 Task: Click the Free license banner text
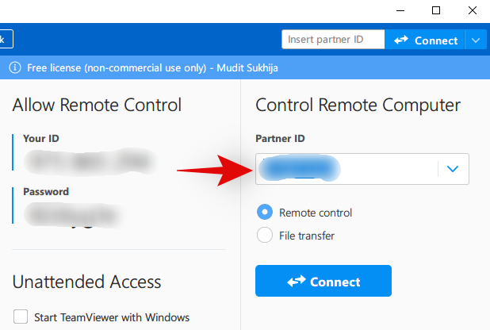click(152, 67)
